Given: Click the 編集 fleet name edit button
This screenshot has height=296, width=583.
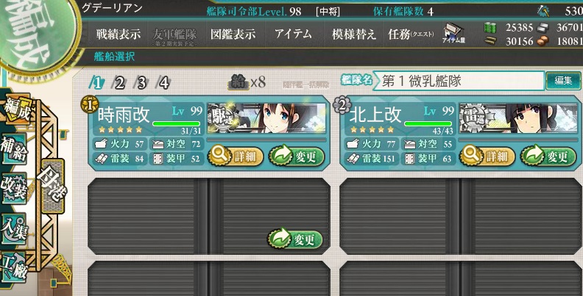Looking at the screenshot, I should pyautogui.click(x=563, y=81).
